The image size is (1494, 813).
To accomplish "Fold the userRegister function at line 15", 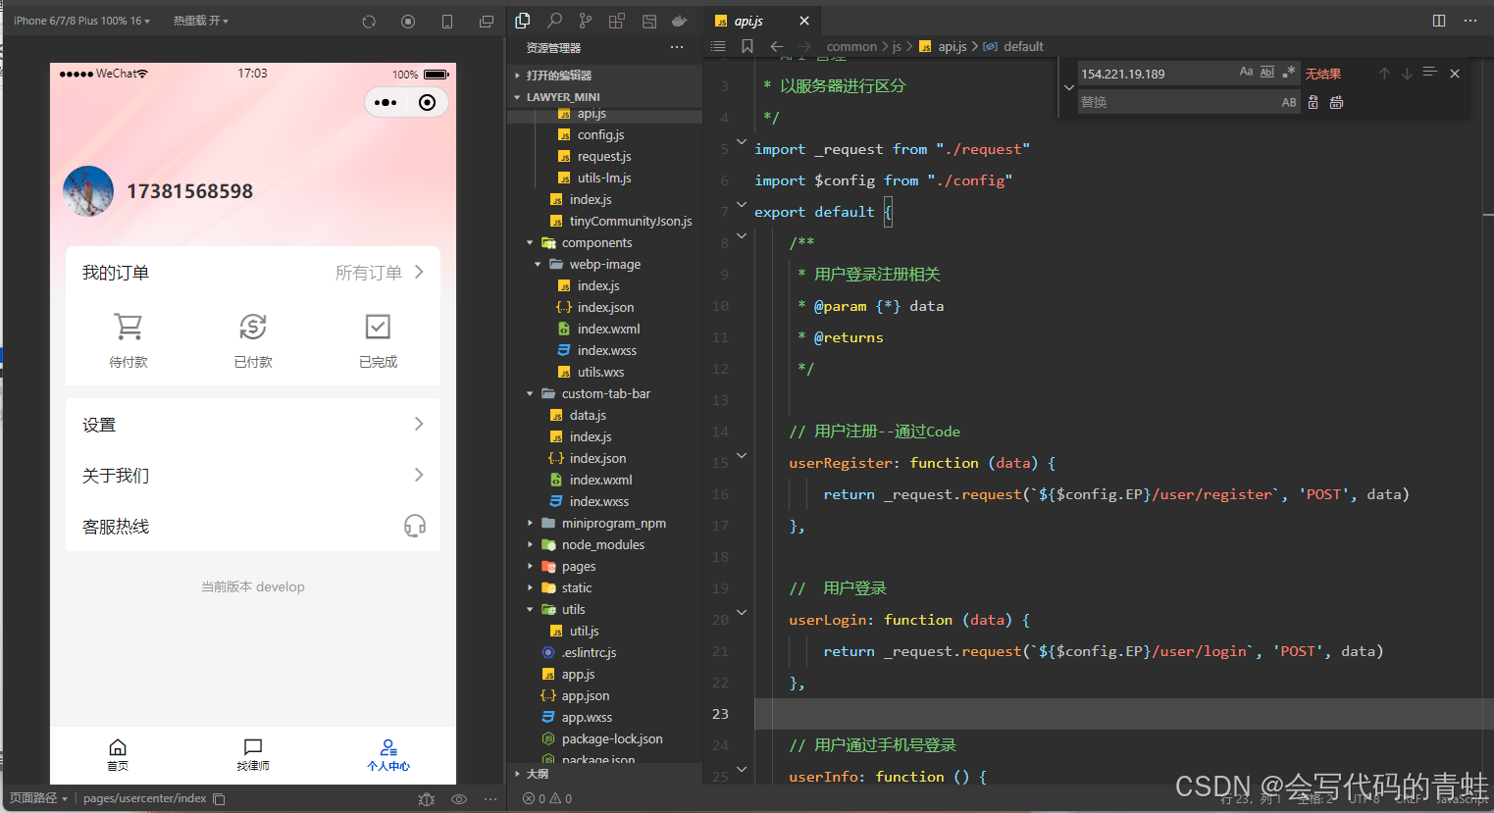I will pos(742,456).
